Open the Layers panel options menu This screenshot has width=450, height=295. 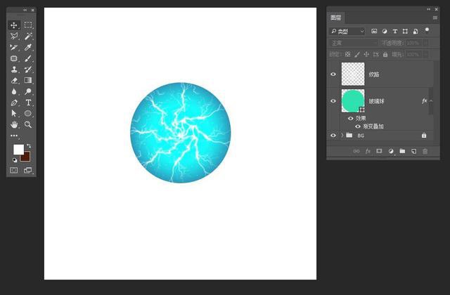tap(435, 18)
